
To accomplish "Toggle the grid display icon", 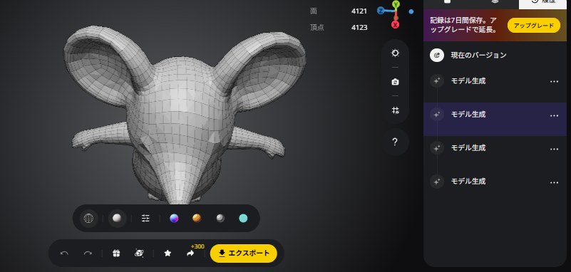I will pyautogui.click(x=395, y=110).
